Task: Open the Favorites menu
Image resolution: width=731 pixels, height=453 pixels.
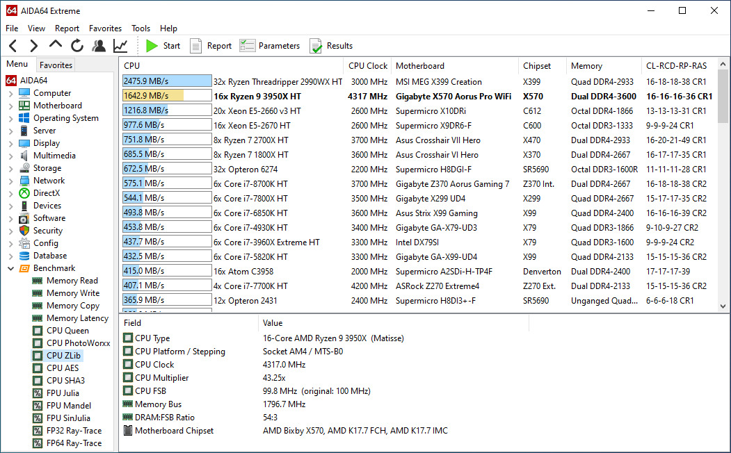Action: [105, 28]
